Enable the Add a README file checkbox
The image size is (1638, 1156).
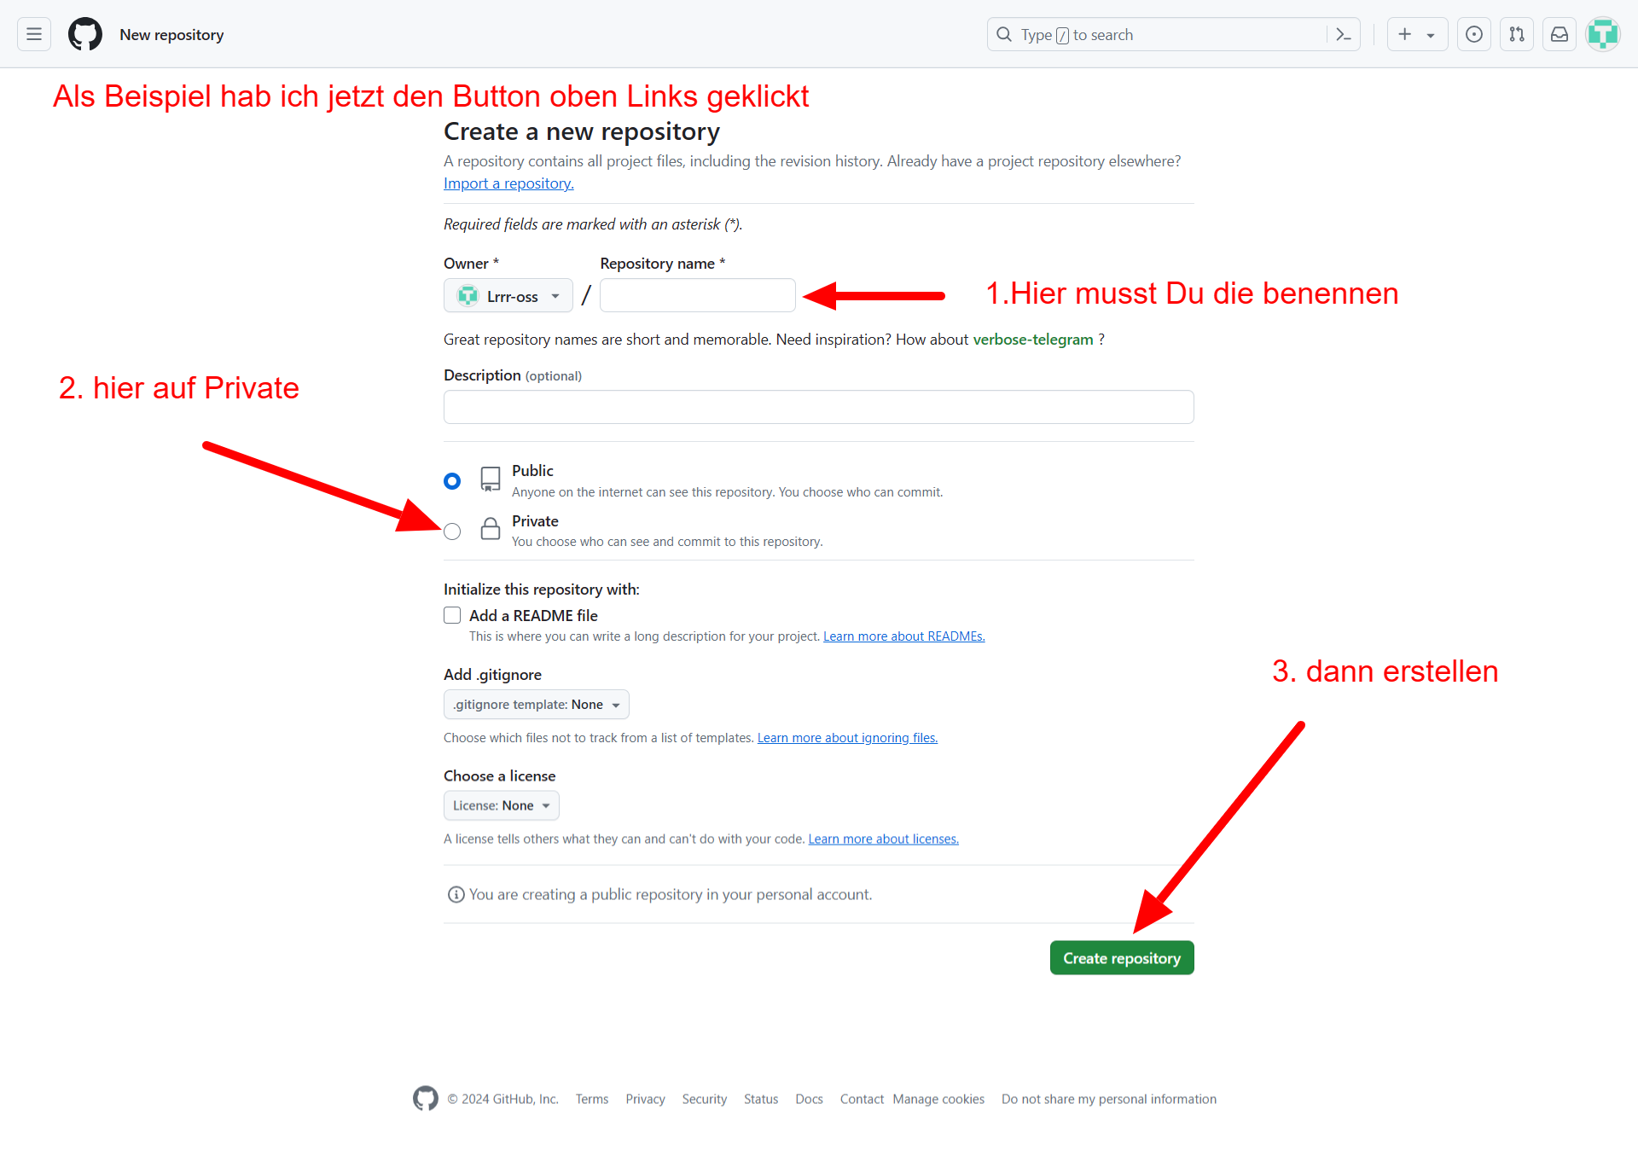click(x=452, y=615)
